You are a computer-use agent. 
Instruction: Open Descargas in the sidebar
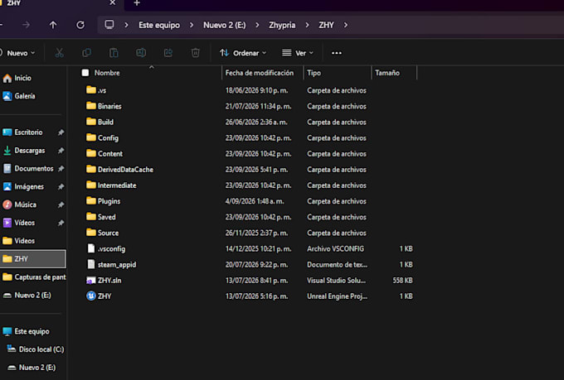click(x=24, y=151)
